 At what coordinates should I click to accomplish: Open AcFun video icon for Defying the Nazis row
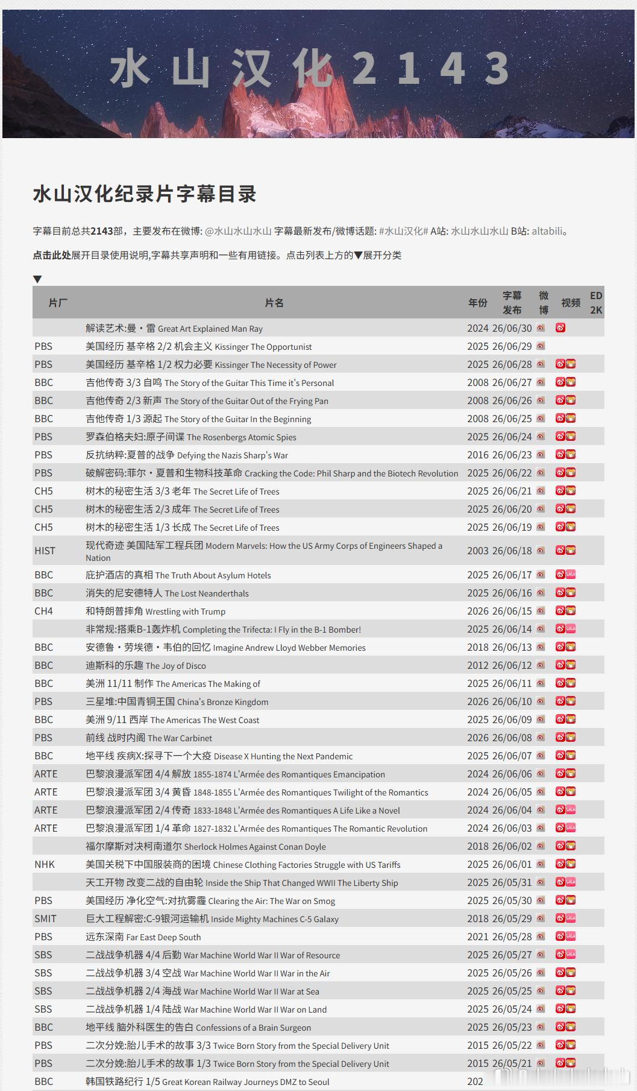pos(571,454)
